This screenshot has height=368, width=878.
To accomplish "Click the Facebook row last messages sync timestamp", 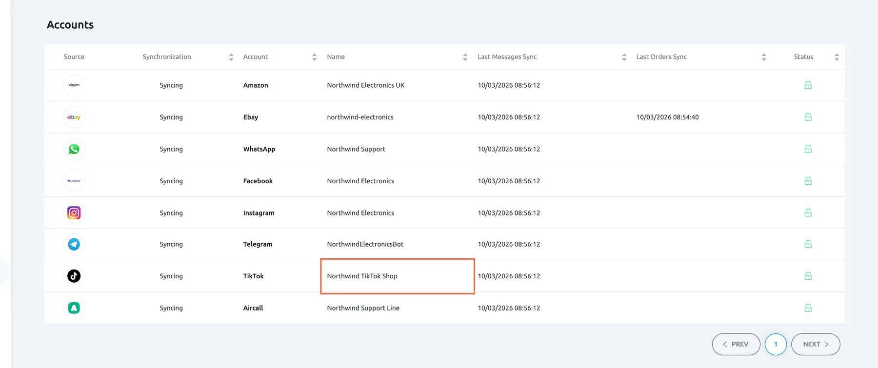I will coord(509,181).
